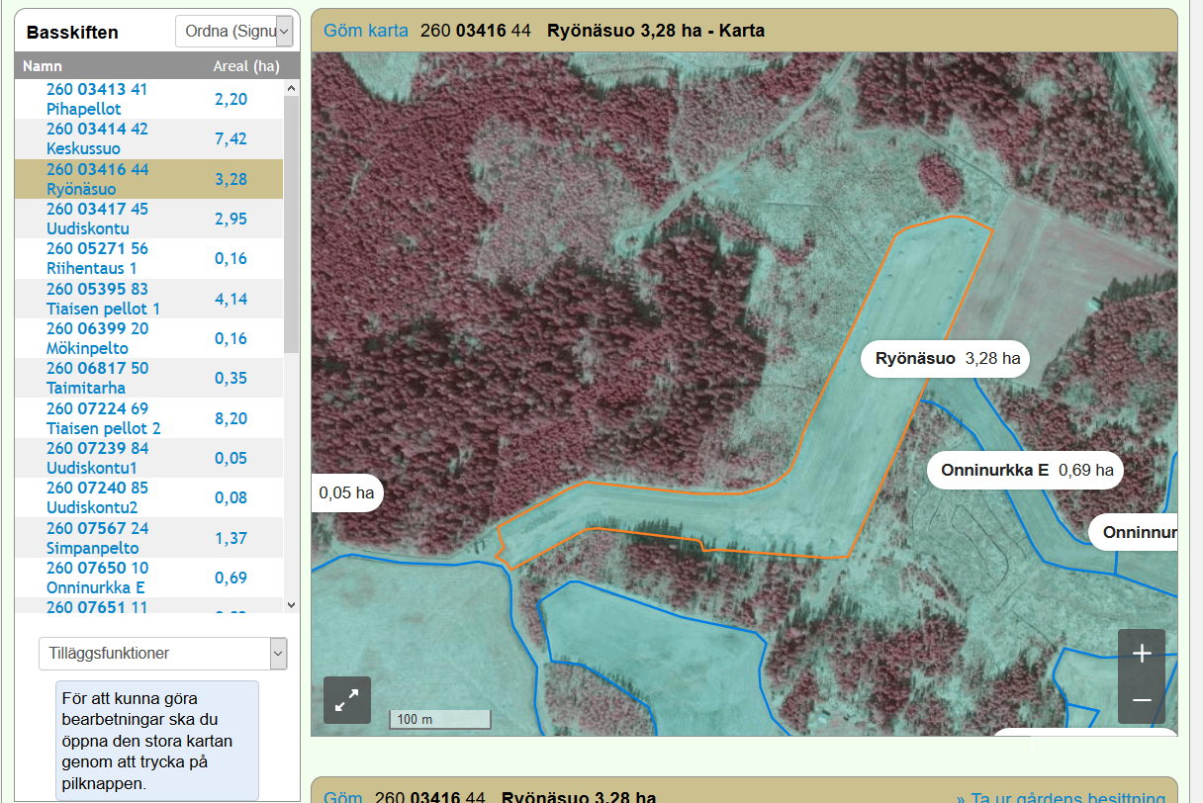The height and width of the screenshot is (803, 1203).
Task: Click the map zoom in plus button
Action: (x=1142, y=653)
